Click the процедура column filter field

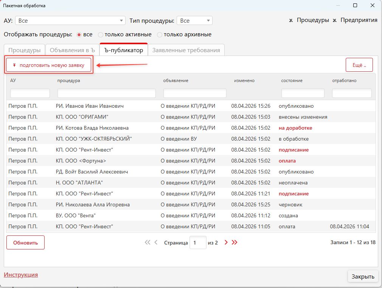pyautogui.click(x=106, y=93)
